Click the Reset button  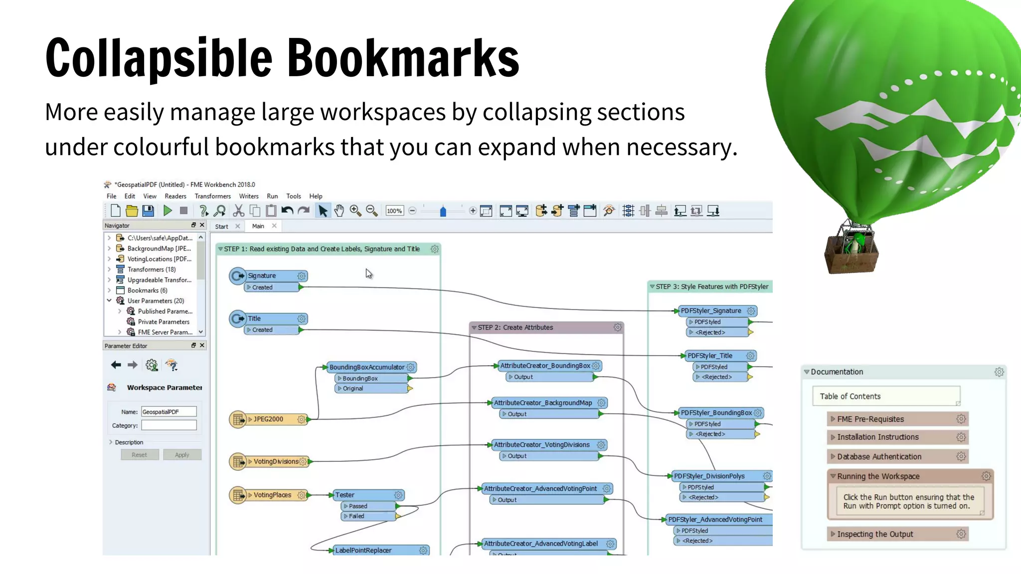pos(140,454)
